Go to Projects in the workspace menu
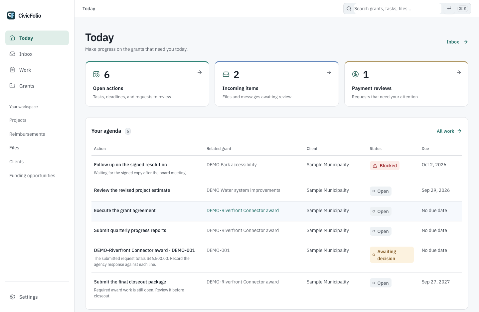The image size is (479, 312). [x=18, y=120]
